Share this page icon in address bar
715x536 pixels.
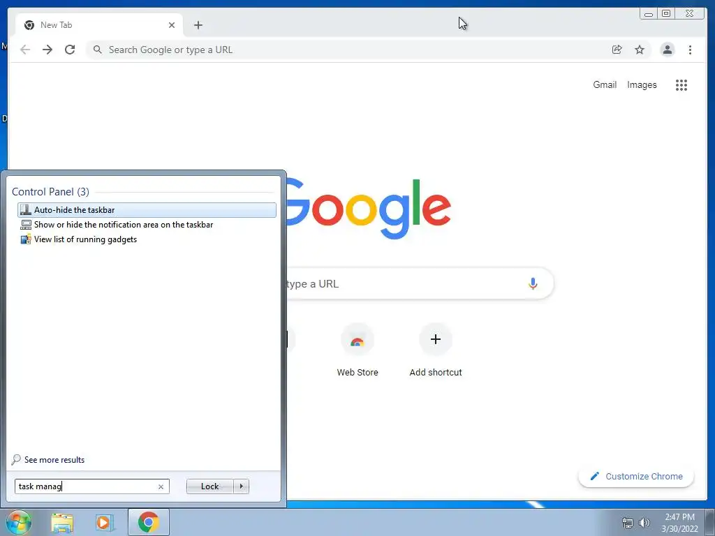617,50
